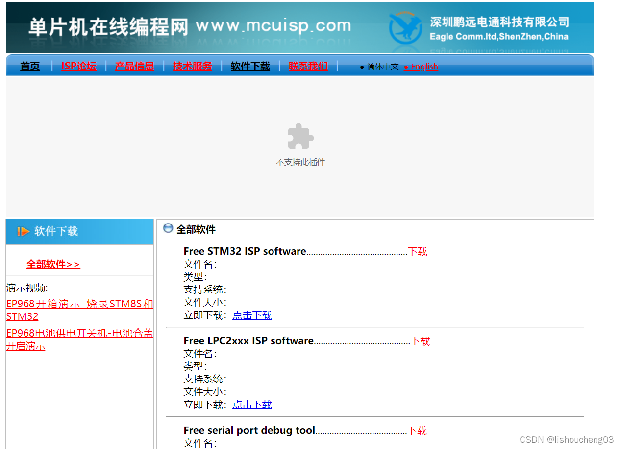The image size is (621, 449).
Task: Open the EP968 电池供电开关机 demo link
Action: [79, 339]
